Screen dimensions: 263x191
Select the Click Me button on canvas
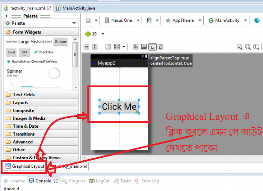pos(119,106)
